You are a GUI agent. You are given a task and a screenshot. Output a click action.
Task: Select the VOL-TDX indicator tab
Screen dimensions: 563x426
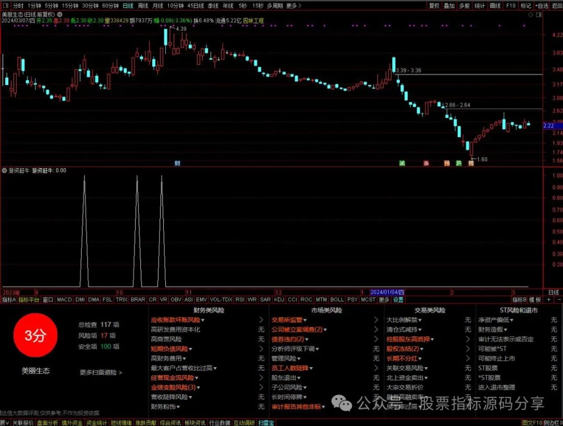(x=221, y=299)
